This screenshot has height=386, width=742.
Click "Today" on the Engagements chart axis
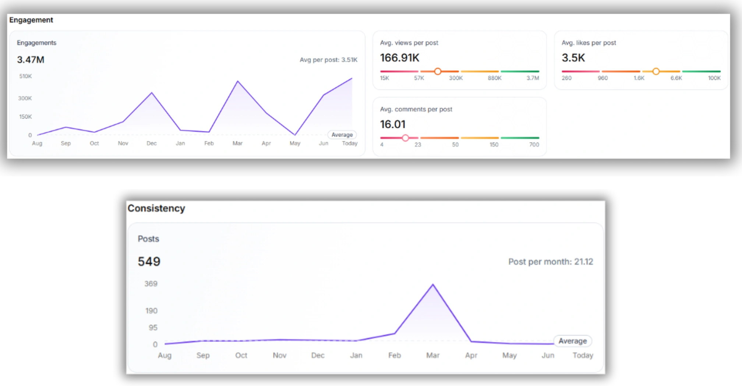tap(350, 143)
